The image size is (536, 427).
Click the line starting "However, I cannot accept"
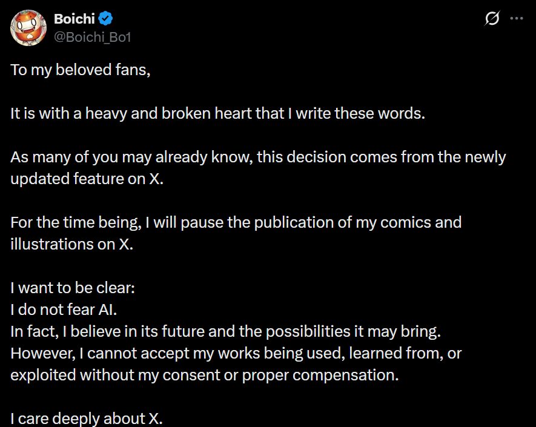[x=236, y=353]
